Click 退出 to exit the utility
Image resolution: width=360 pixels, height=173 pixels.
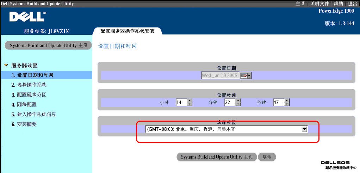click(352, 4)
